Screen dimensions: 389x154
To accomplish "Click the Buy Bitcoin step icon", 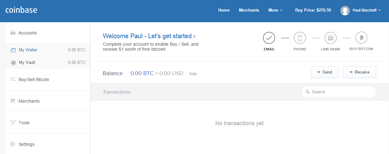I will pos(361,38).
